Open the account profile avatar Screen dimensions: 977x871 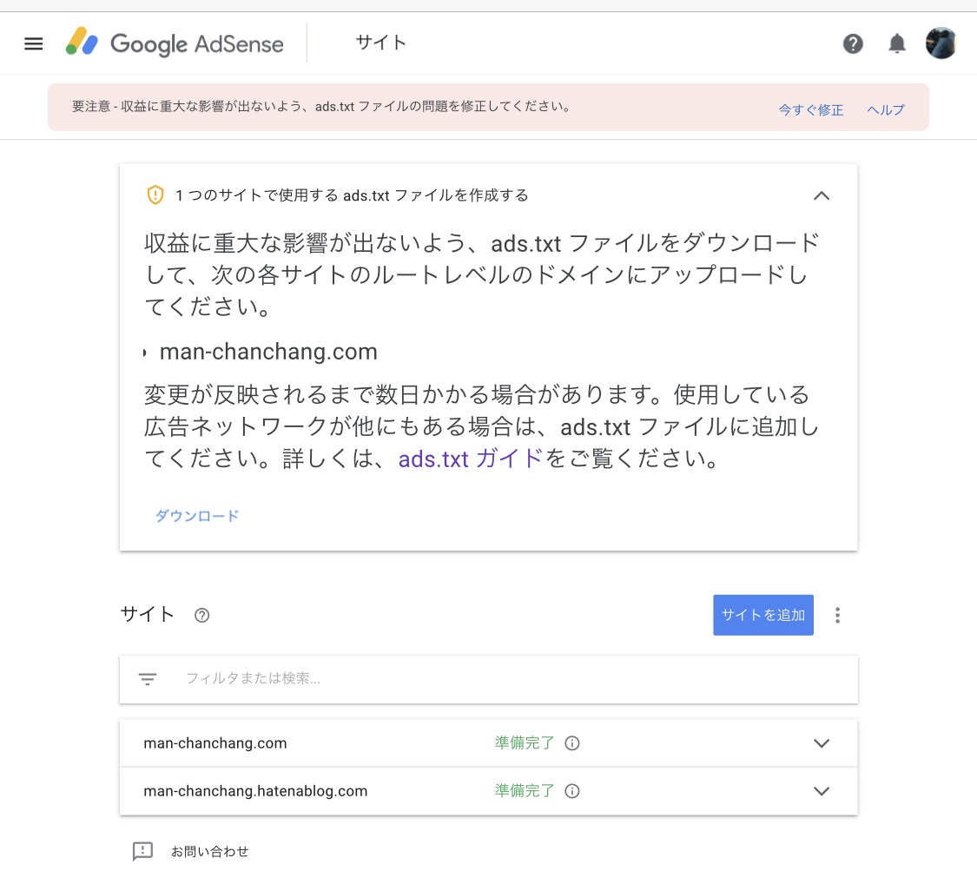[x=941, y=43]
